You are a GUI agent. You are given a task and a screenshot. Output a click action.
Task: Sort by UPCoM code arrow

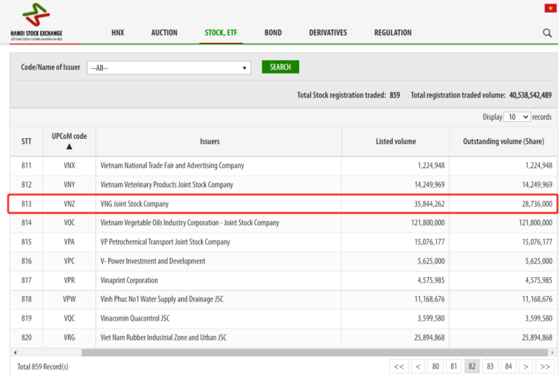click(x=69, y=147)
